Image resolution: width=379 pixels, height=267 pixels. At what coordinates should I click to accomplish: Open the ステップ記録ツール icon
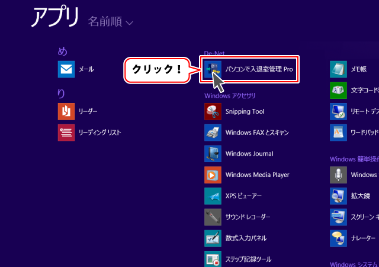click(213, 259)
